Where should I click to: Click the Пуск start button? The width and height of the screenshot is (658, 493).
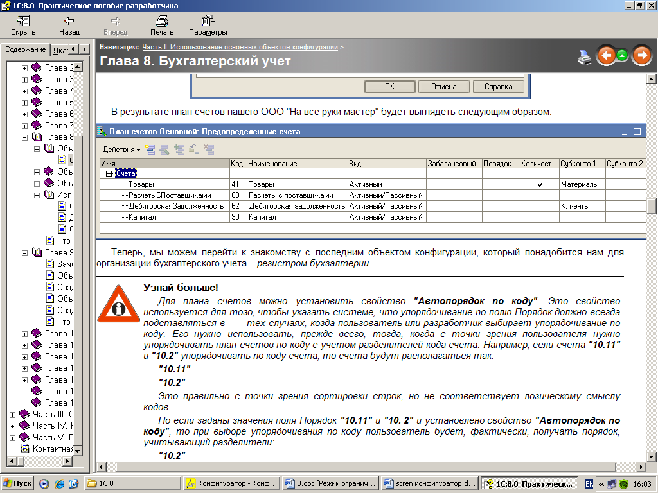pos(18,483)
